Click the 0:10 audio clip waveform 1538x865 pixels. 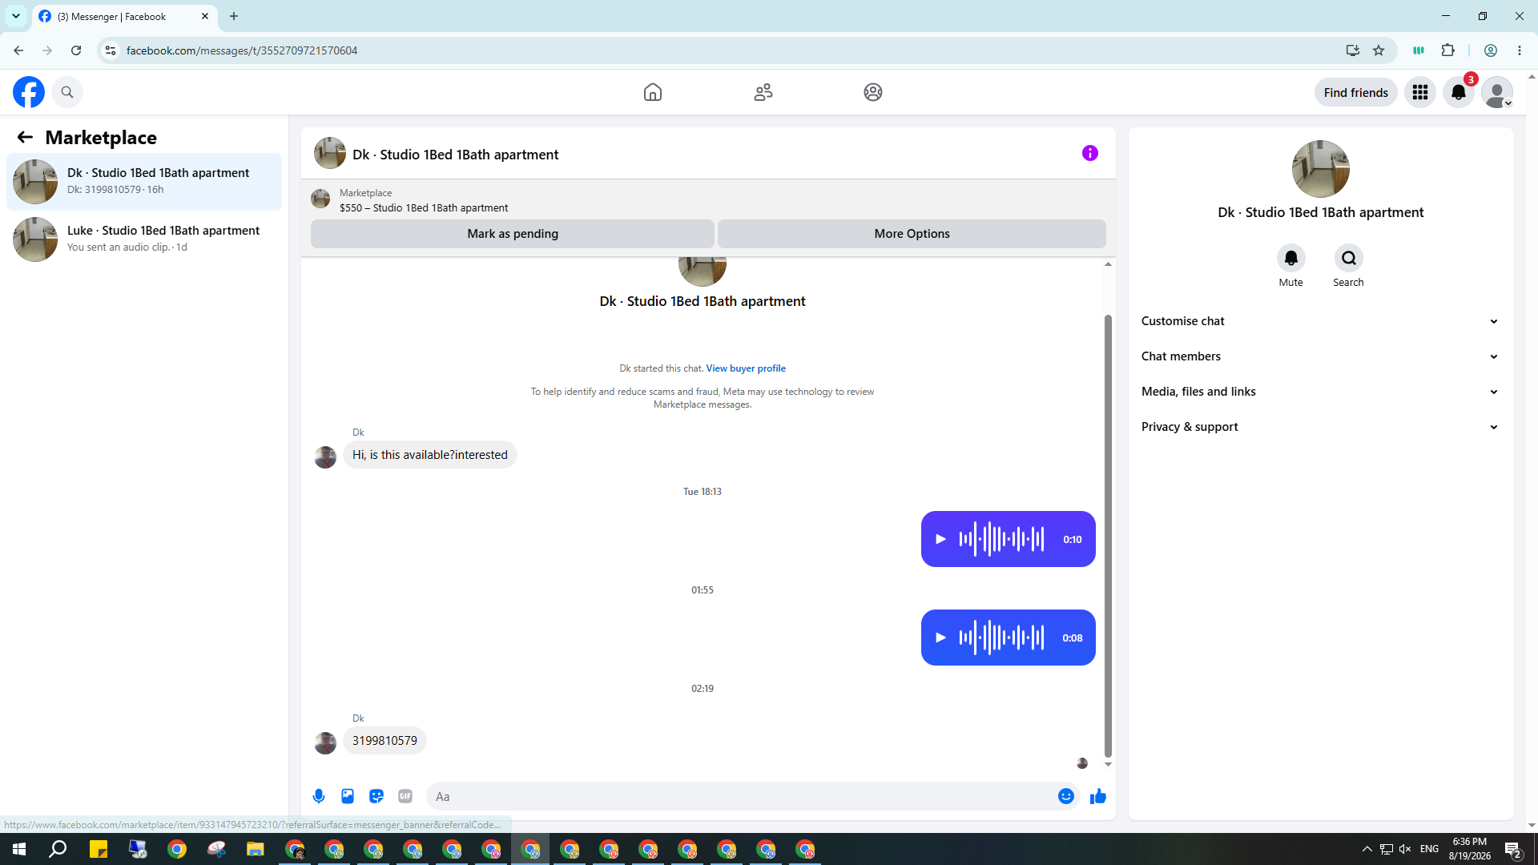pyautogui.click(x=1001, y=539)
